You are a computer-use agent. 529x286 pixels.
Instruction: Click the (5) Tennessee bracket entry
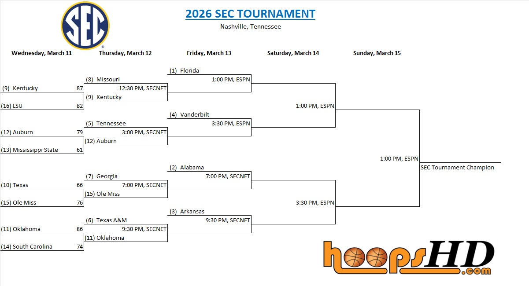(106, 124)
